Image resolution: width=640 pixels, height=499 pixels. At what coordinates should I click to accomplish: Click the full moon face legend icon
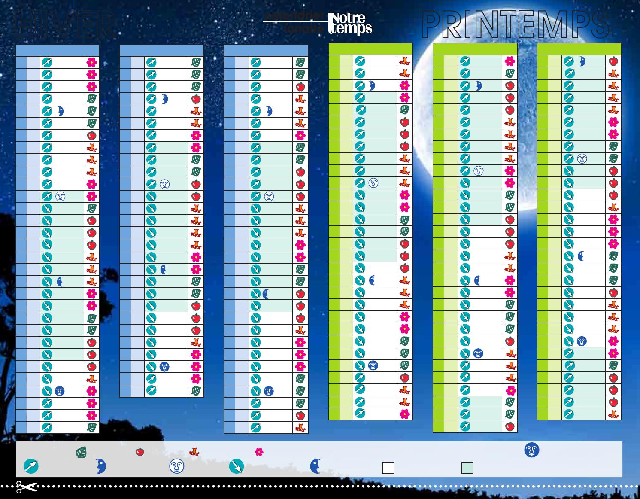click(176, 466)
